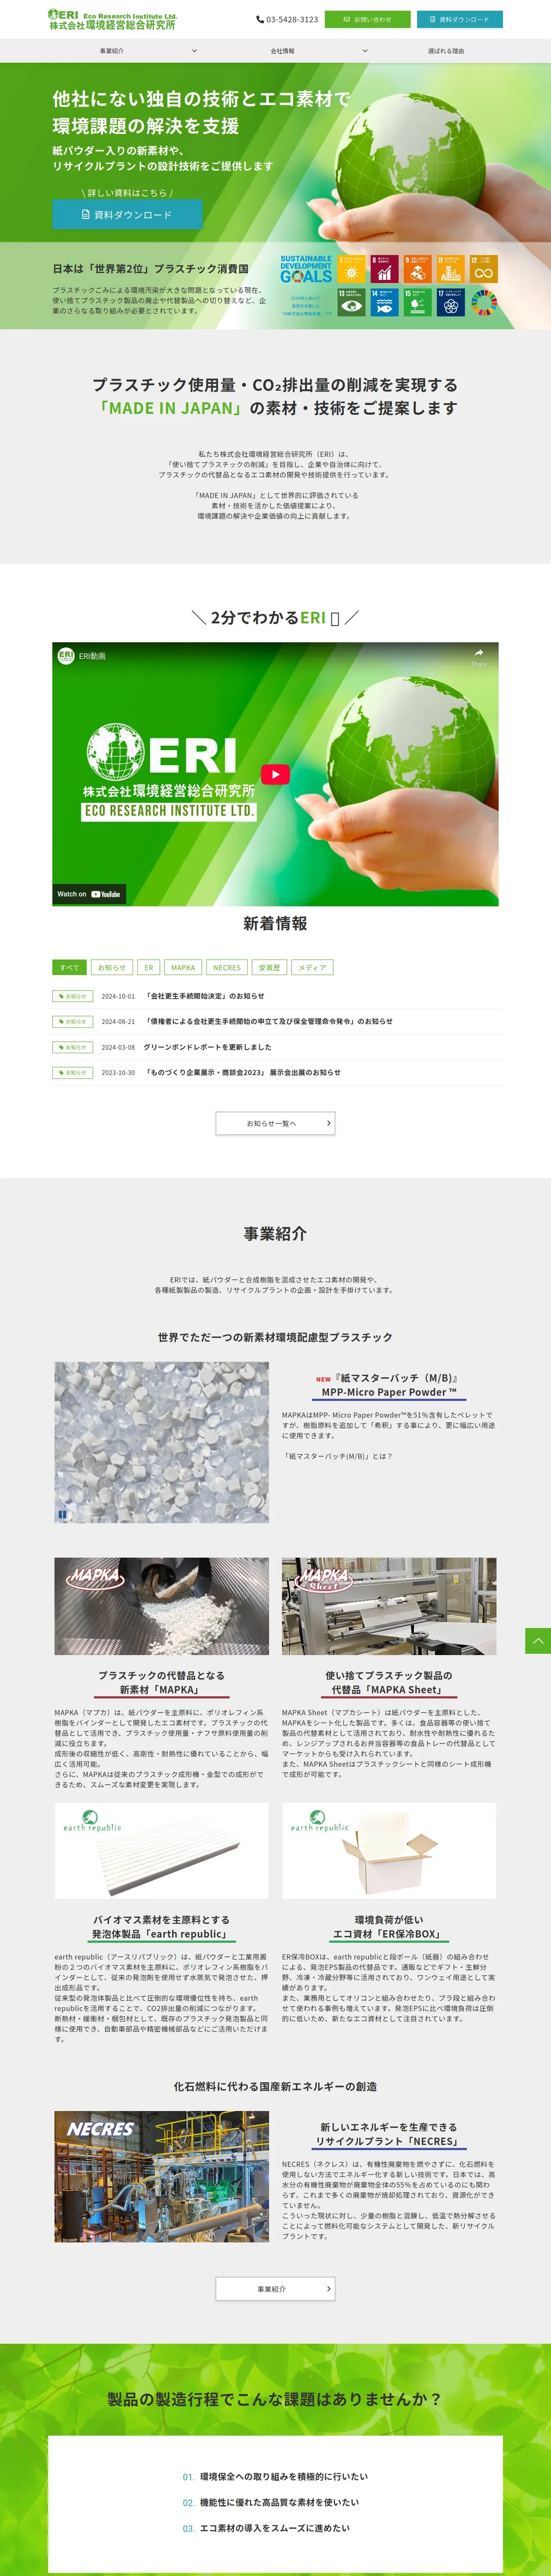Viewport: 551px width, 2576px height.
Task: Open the お問い合わせ contact button
Action: point(367,19)
